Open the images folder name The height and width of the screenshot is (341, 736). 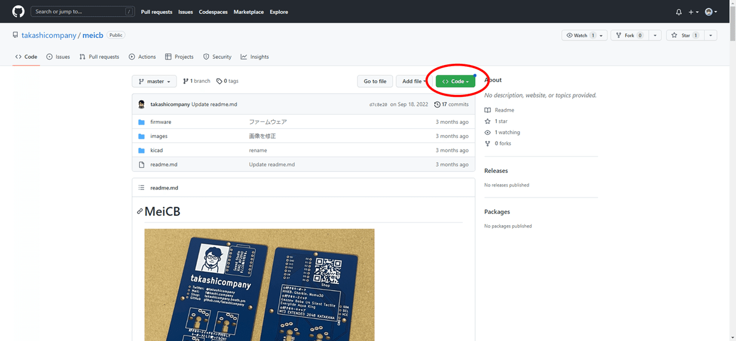(159, 136)
